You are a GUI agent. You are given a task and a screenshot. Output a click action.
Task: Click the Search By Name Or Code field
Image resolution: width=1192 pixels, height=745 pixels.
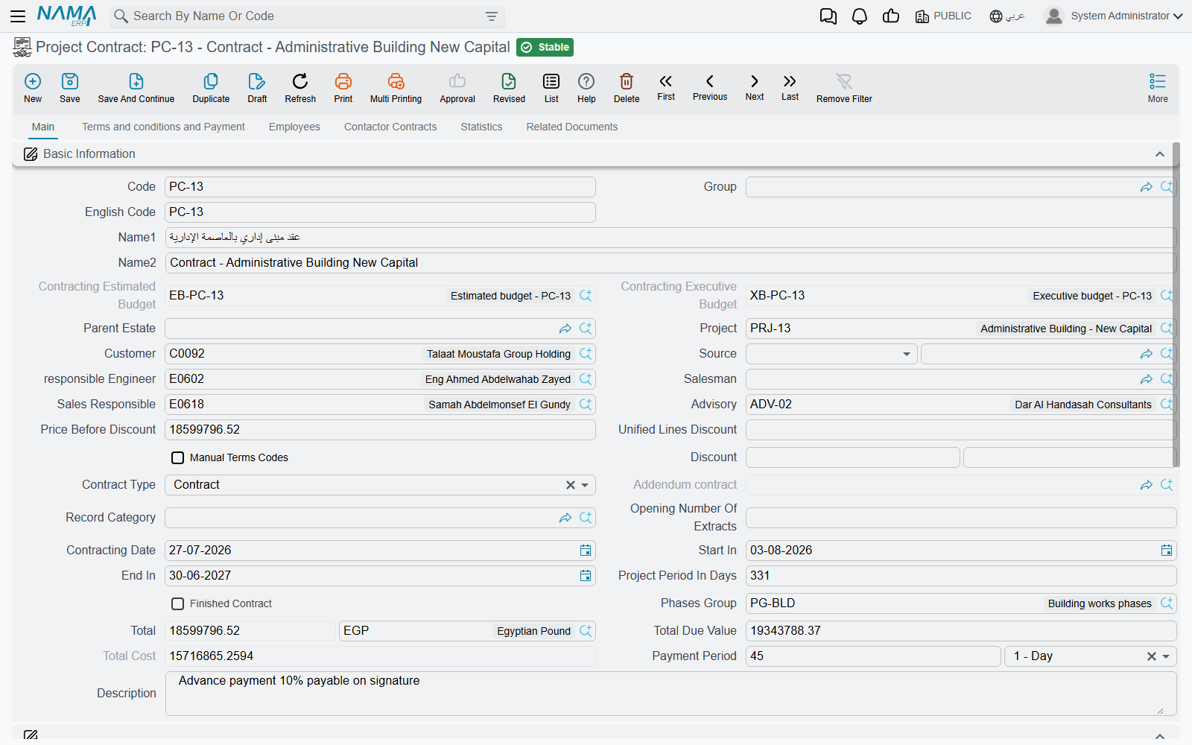point(308,16)
